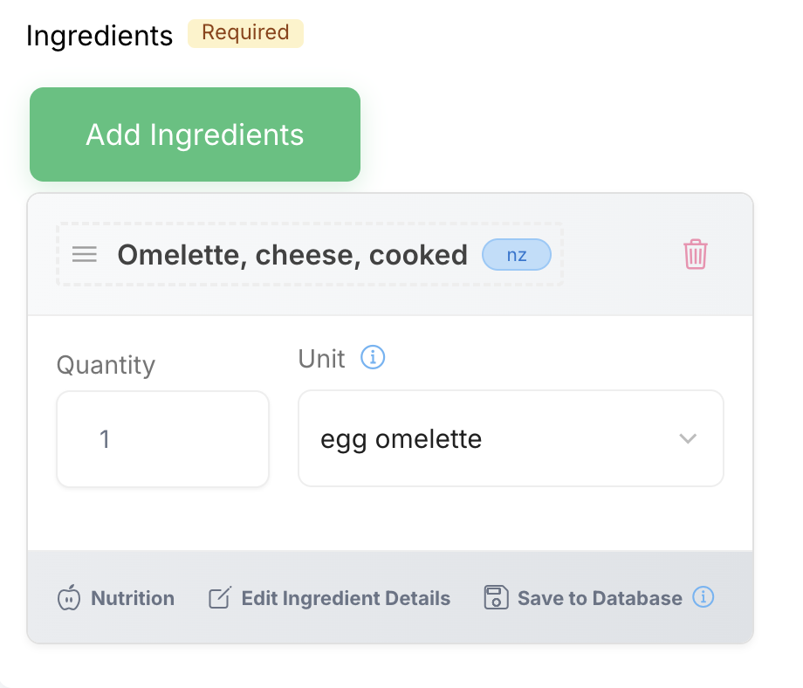The image size is (803, 688).
Task: Expand the Unit chevron arrow
Action: (688, 438)
